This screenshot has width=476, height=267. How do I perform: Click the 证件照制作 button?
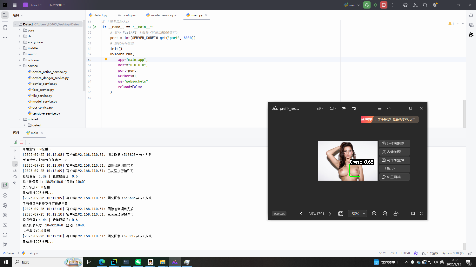(394, 144)
